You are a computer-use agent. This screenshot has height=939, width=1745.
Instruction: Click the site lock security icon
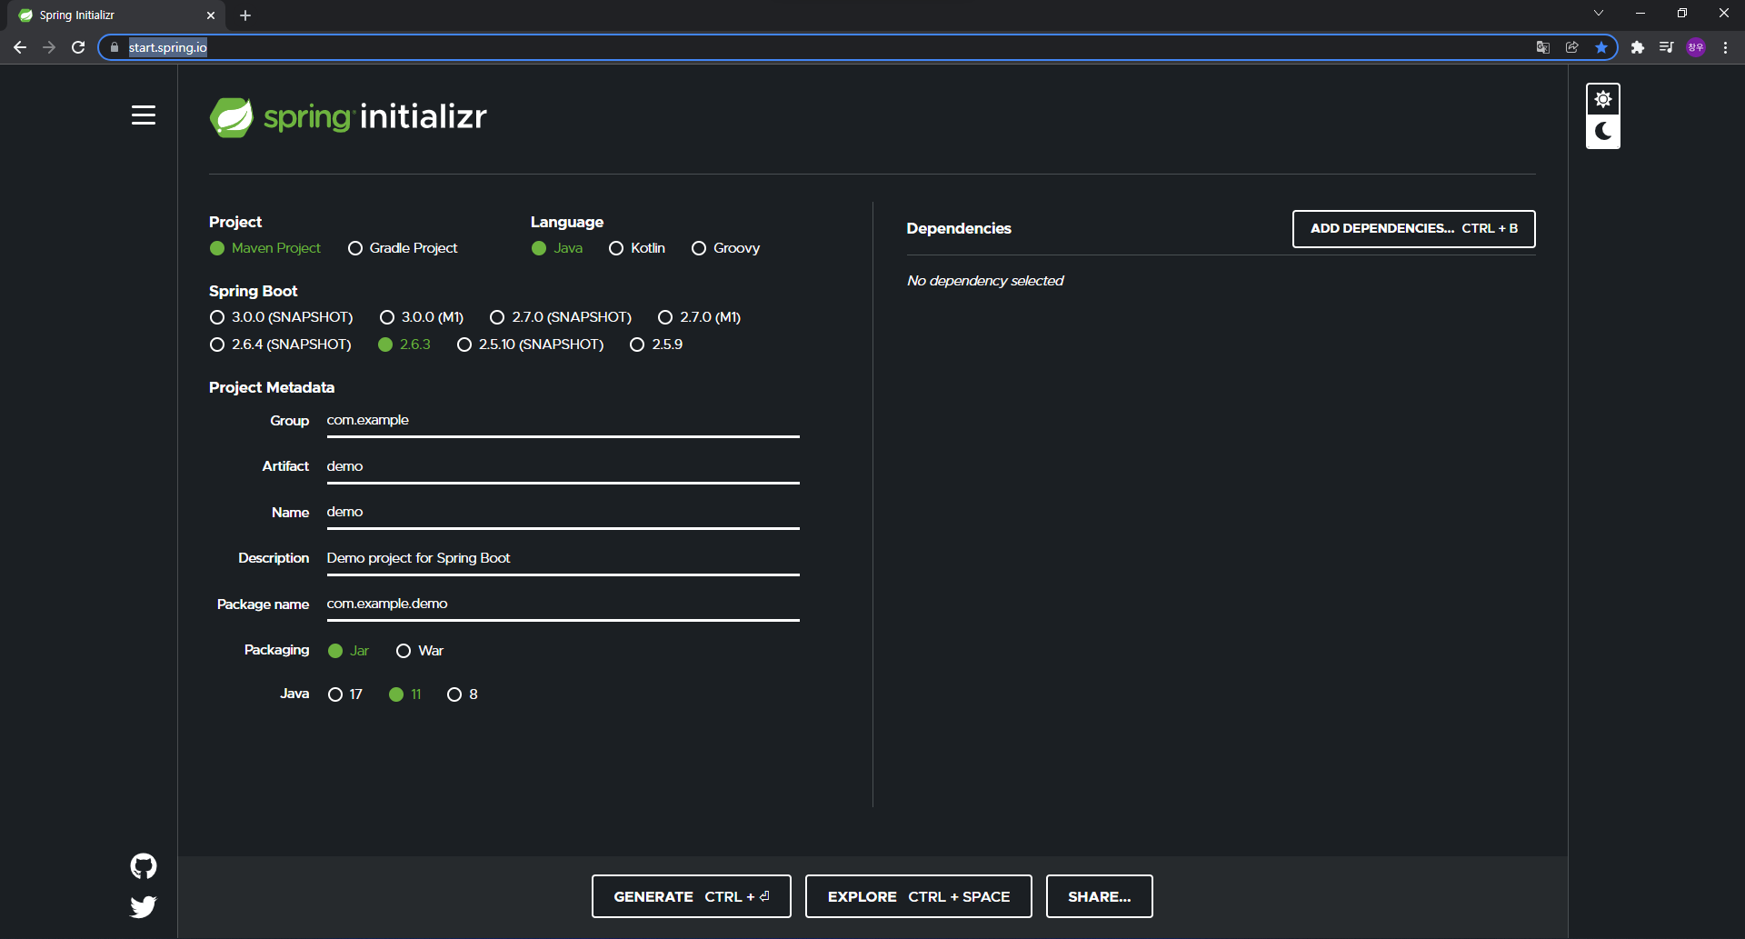115,47
